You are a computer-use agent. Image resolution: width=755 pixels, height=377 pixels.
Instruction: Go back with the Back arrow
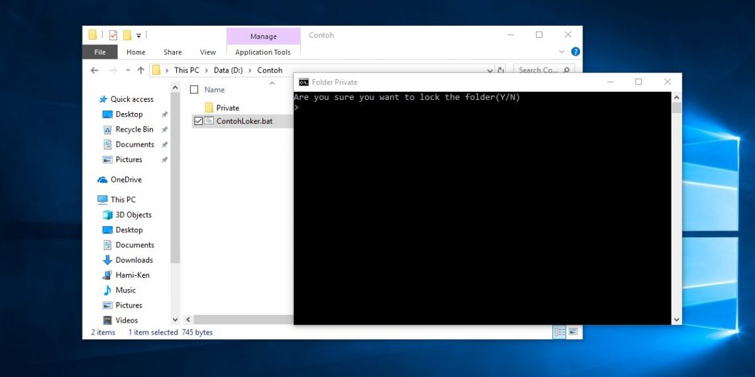[x=94, y=70]
